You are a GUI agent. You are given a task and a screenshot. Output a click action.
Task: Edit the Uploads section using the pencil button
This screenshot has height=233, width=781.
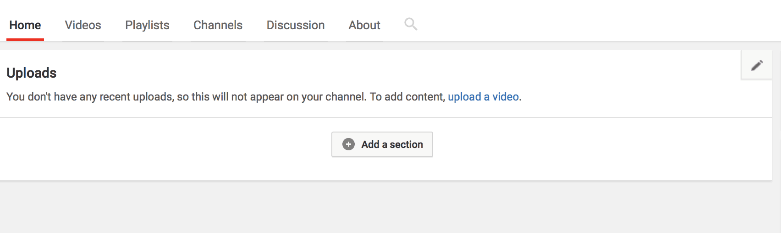point(757,66)
